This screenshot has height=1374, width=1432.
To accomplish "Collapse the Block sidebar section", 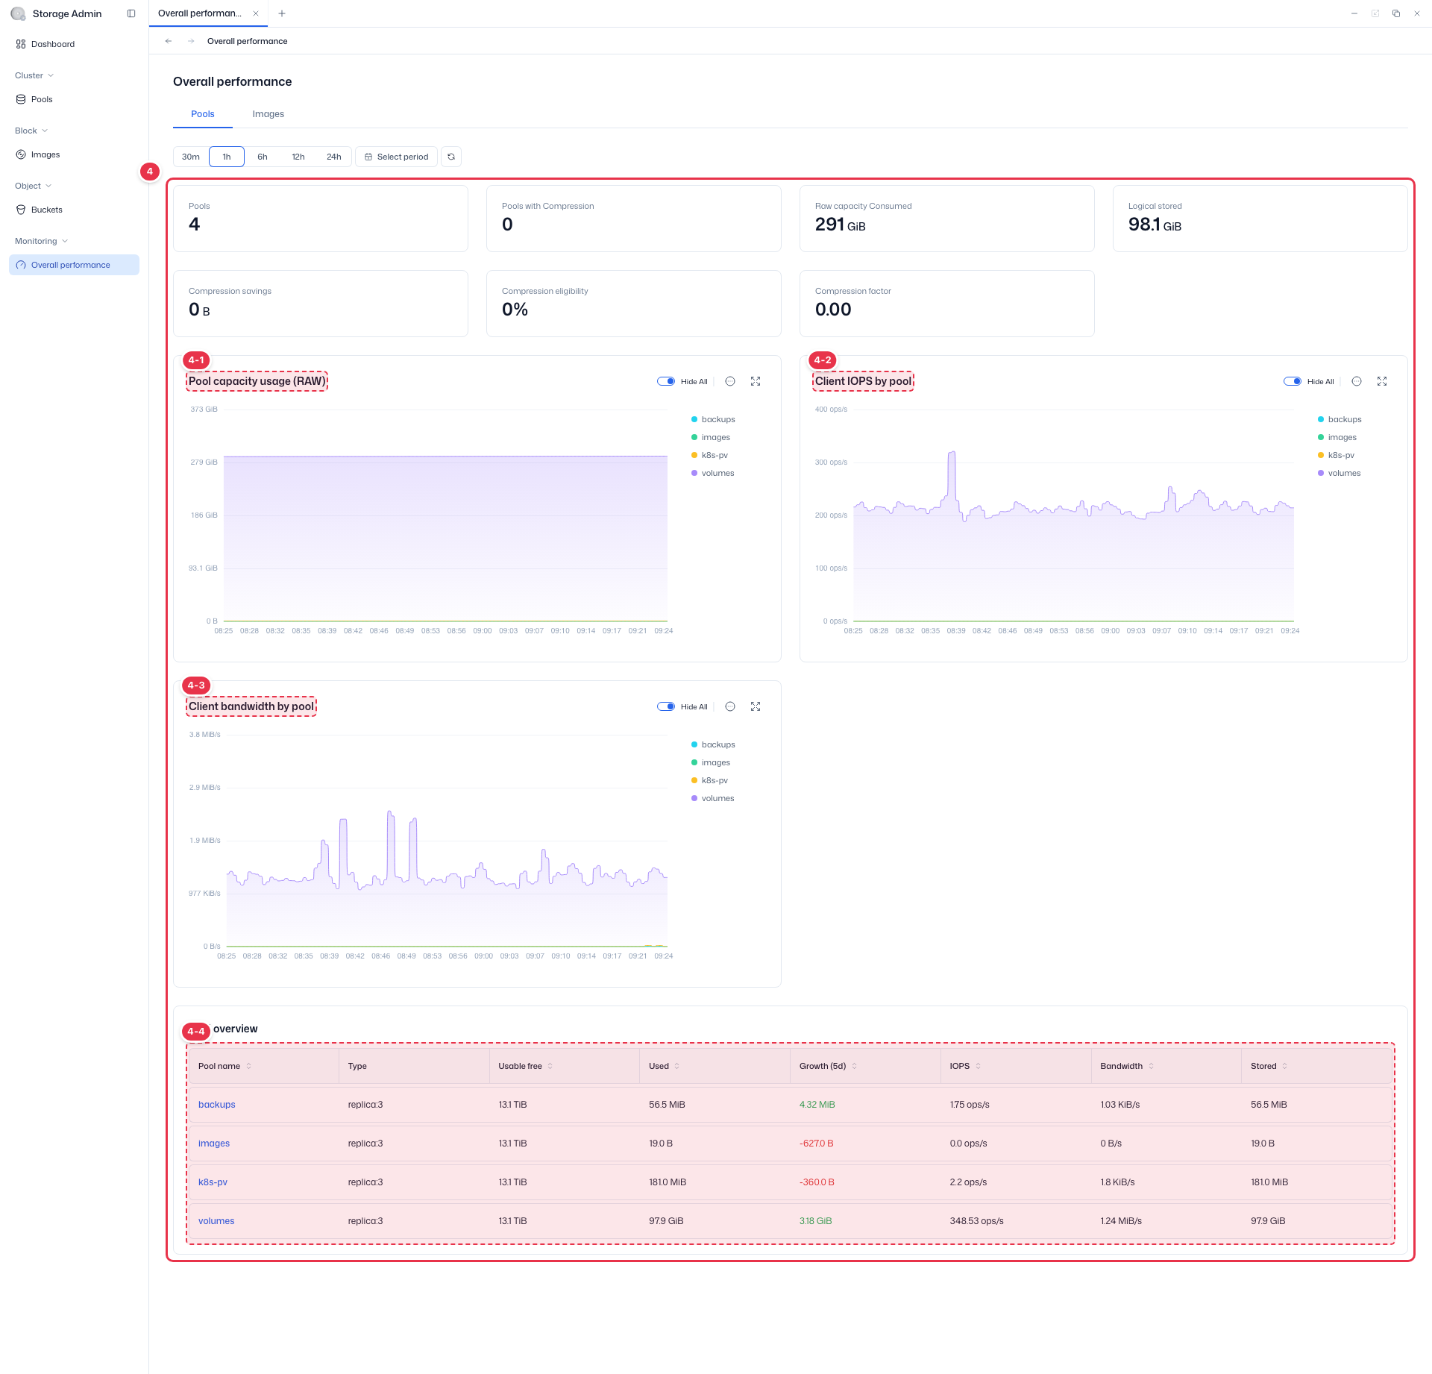I will (31, 131).
